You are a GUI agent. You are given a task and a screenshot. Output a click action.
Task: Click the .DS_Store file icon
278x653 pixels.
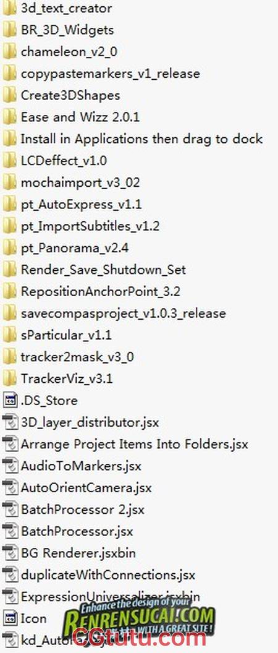(9, 401)
